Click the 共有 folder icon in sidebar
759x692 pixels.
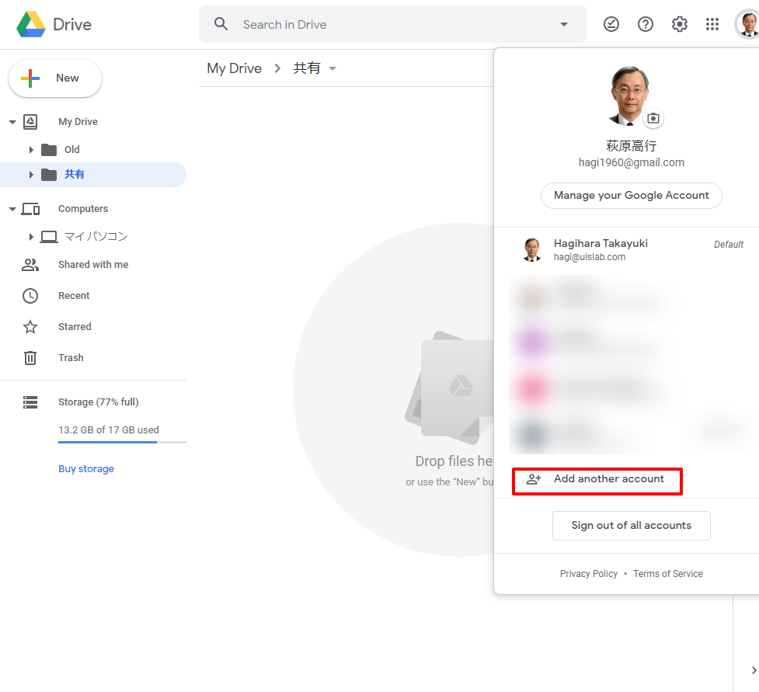coord(49,175)
